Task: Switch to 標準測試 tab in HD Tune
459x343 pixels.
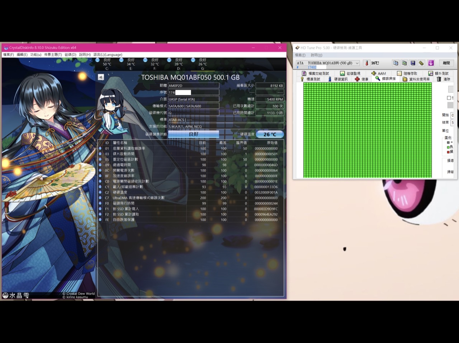Action: coord(311,79)
